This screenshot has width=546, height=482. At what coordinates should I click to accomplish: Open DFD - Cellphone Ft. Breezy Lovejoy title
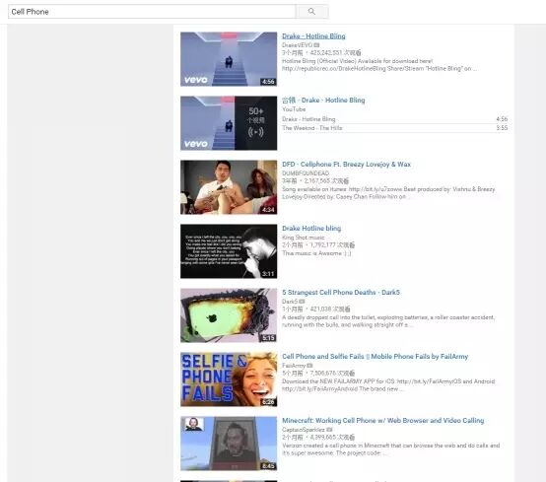coord(346,164)
